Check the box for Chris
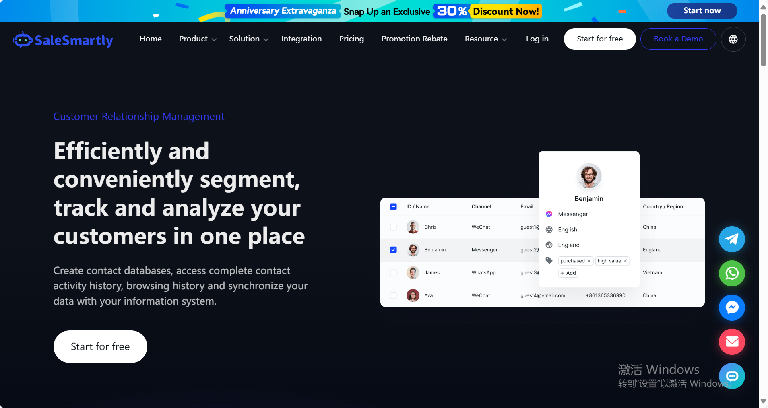This screenshot has width=768, height=408. click(394, 227)
